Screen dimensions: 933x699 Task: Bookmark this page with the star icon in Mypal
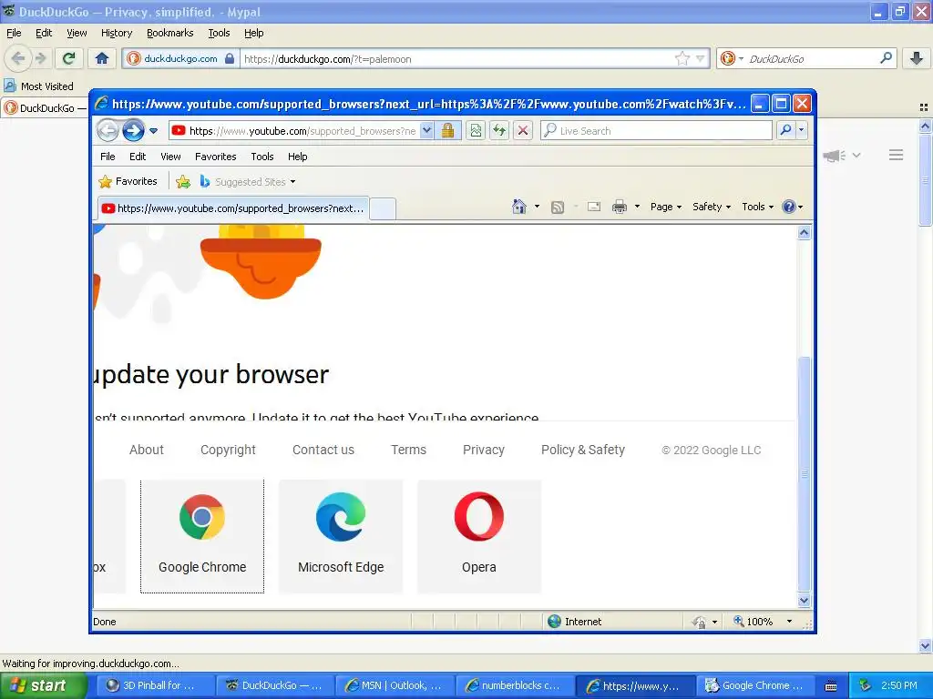682,58
